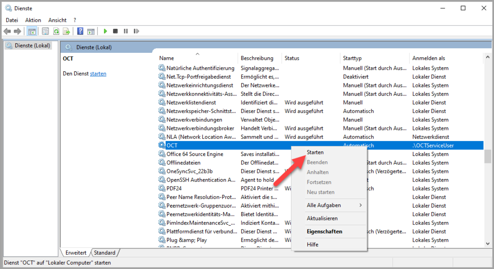Viewport: 494px width, 269px height.
Task: Click the Restart Service toolbar icon
Action: tap(136, 31)
